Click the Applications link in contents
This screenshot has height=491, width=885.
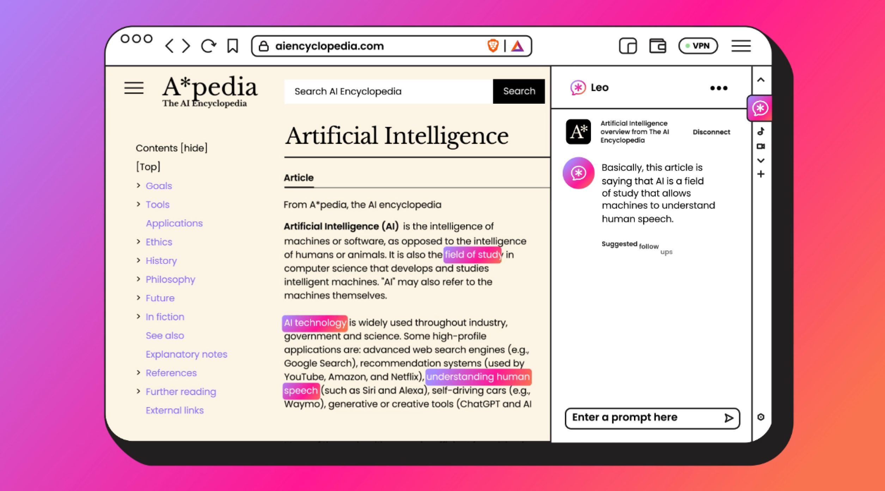174,223
